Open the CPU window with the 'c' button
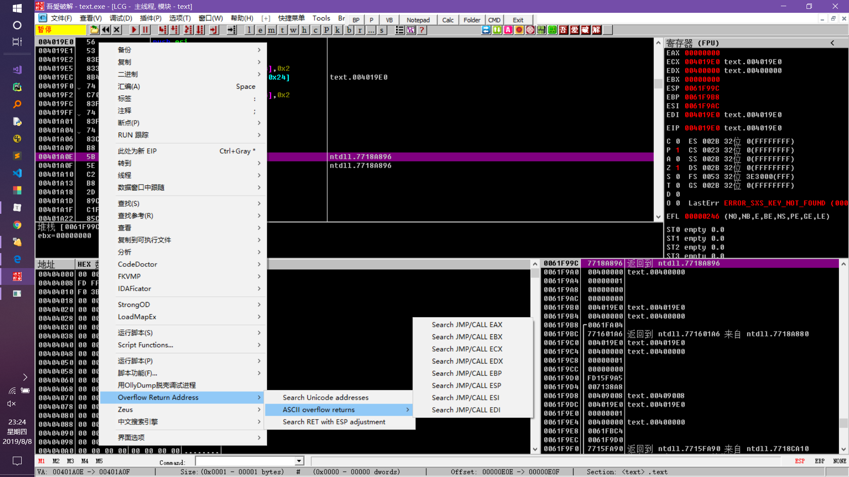The height and width of the screenshot is (477, 849). 316,30
